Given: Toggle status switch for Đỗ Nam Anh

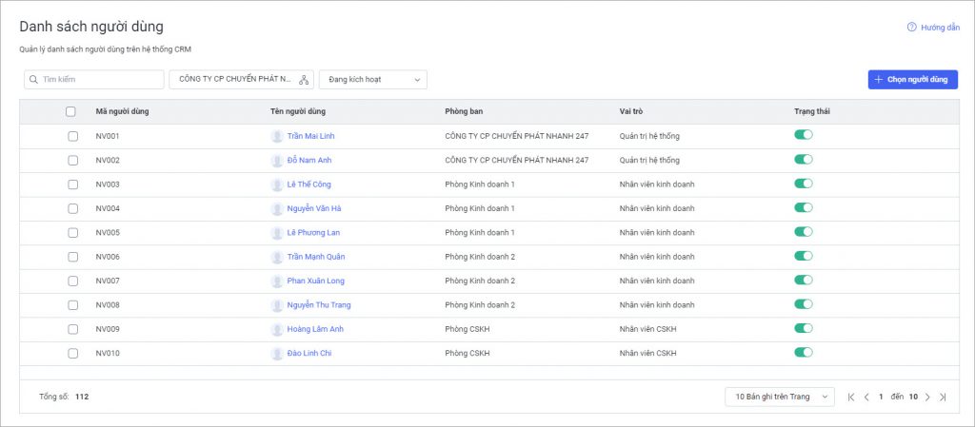Looking at the screenshot, I should 804,159.
